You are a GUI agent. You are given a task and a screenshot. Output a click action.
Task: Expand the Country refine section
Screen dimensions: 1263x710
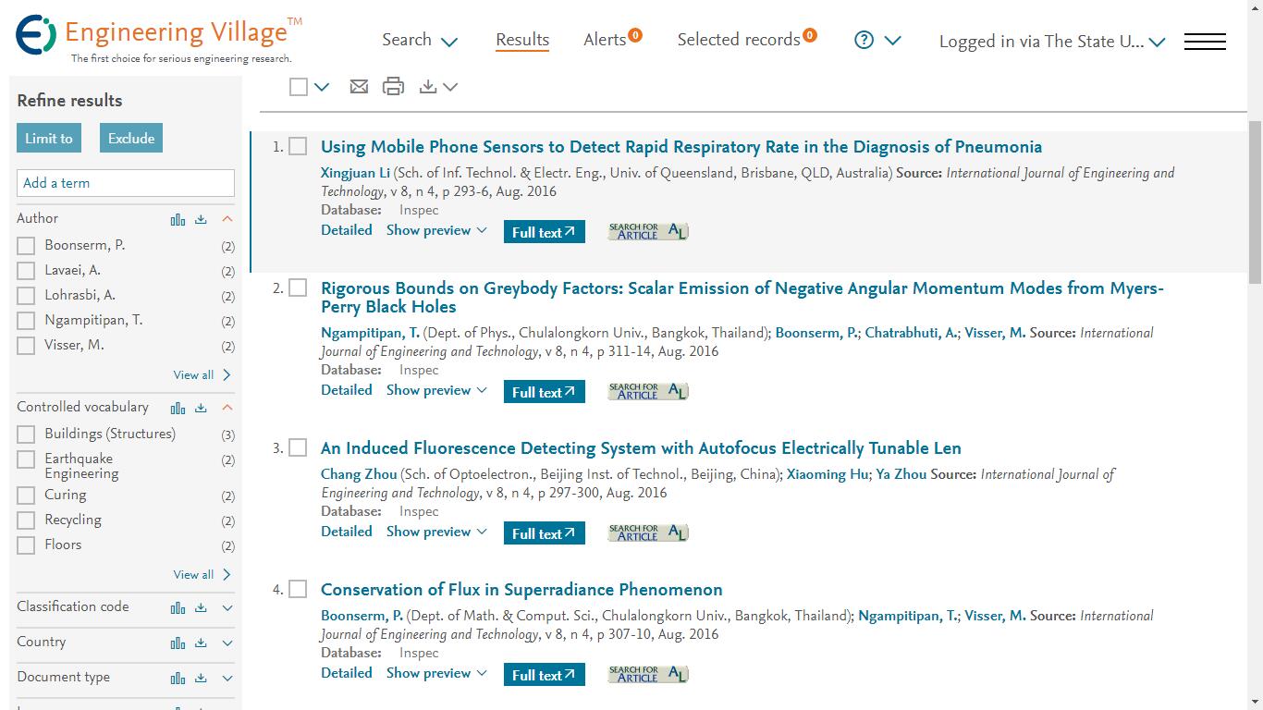pos(227,643)
